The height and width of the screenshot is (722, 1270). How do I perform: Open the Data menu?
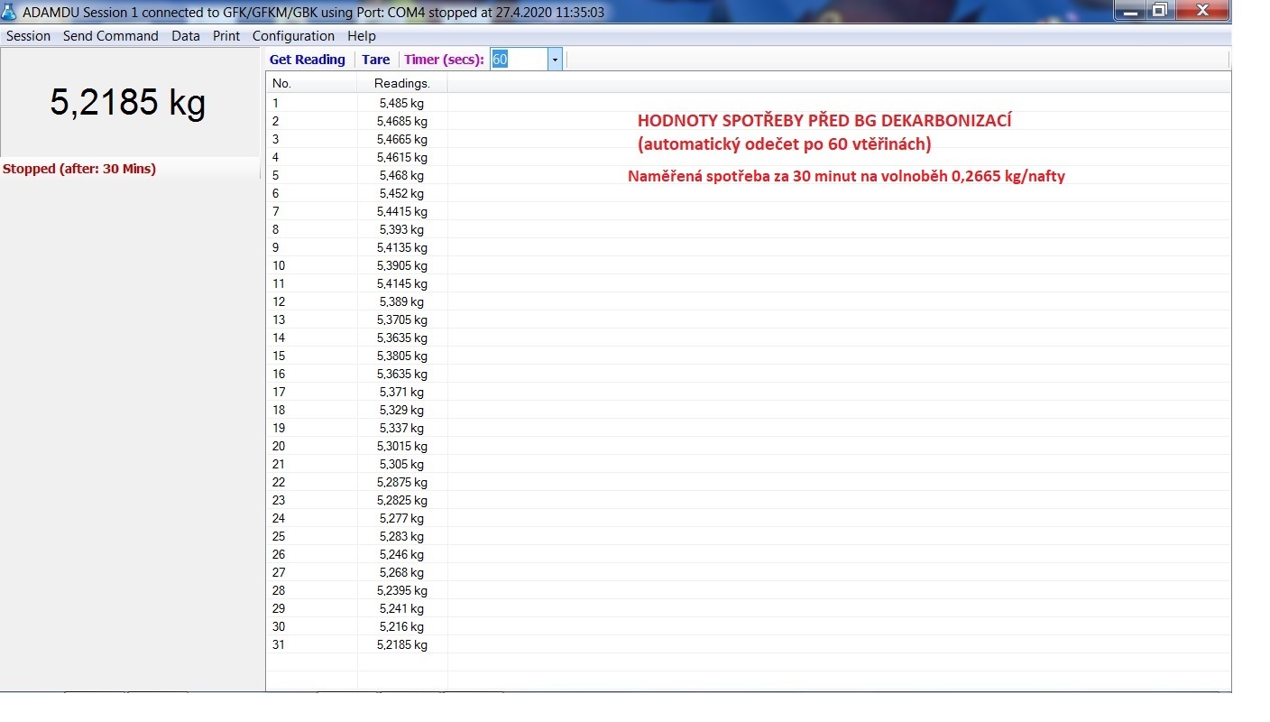[x=186, y=36]
